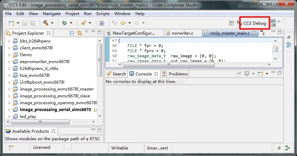Select the hua_evmc6678l project
Viewport: 297px width, 156px height.
pos(35,75)
